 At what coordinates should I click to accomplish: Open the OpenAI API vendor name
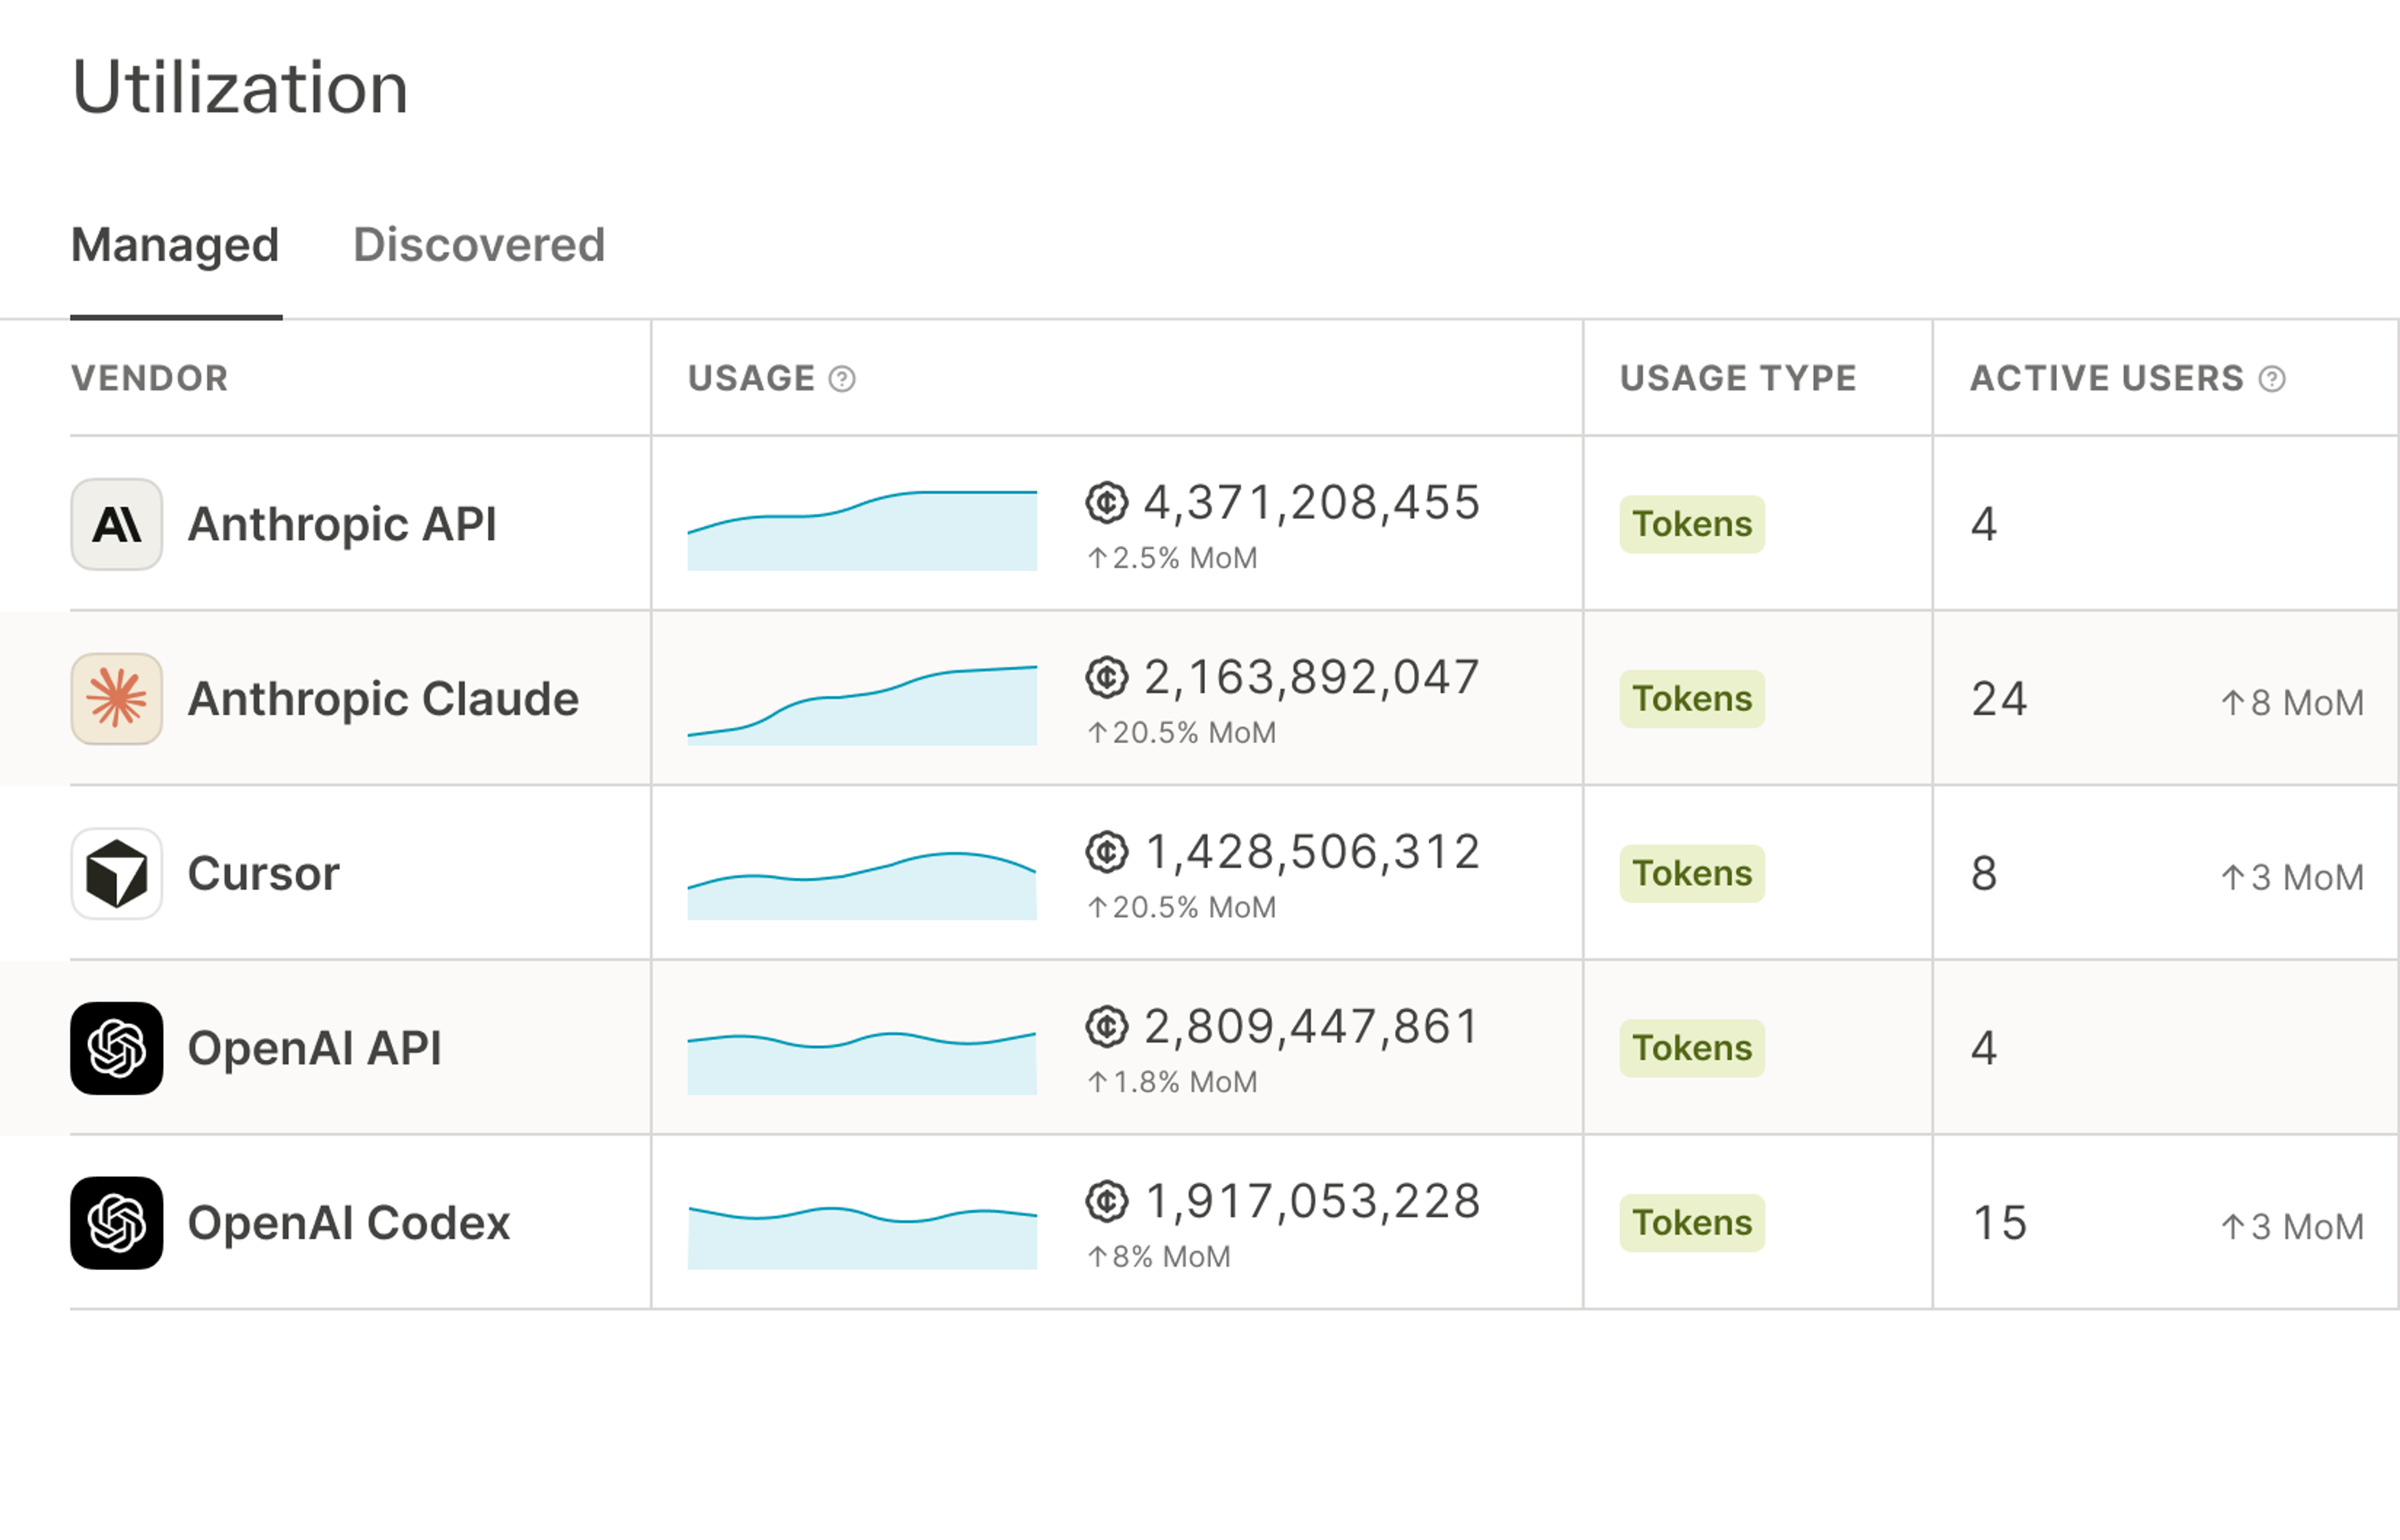click(315, 1048)
